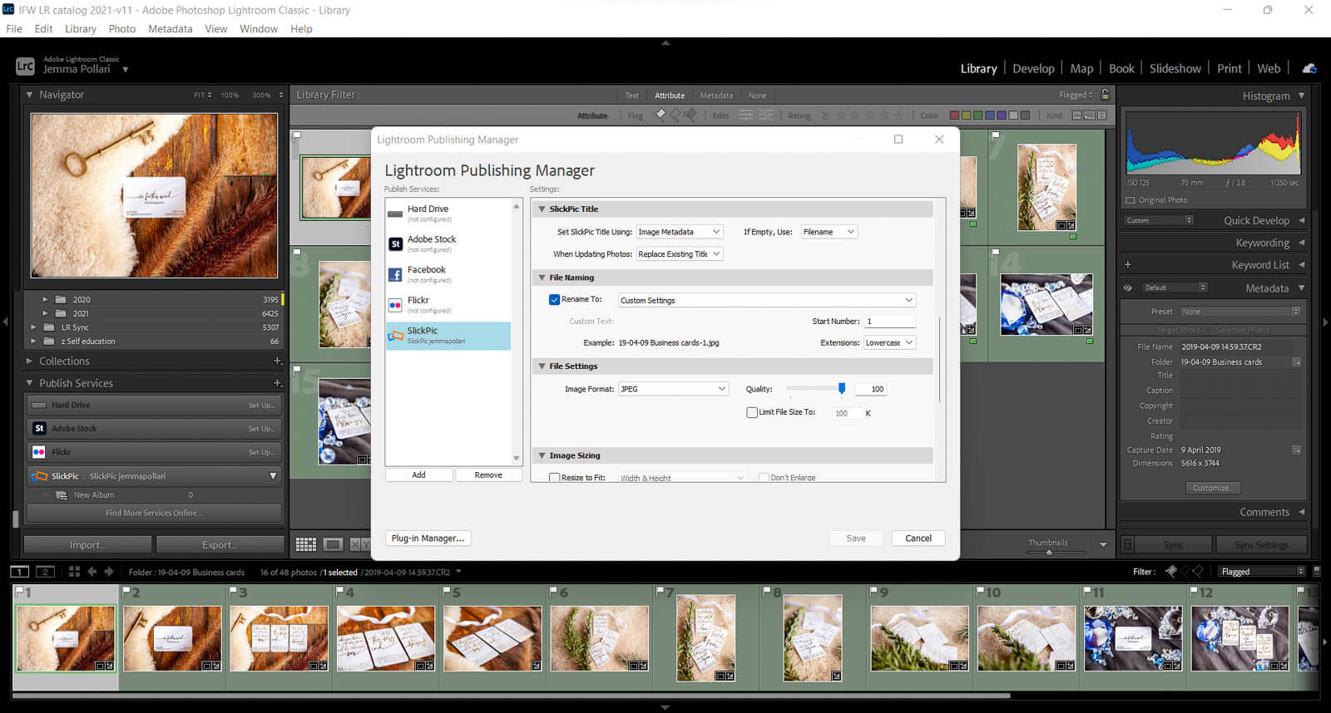Screen dimensions: 1331x713
Task: Switch to Loupe view in toolbar
Action: (333, 544)
